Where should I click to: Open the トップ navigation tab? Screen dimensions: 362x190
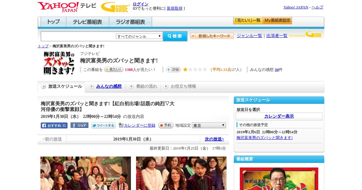click(x=53, y=22)
